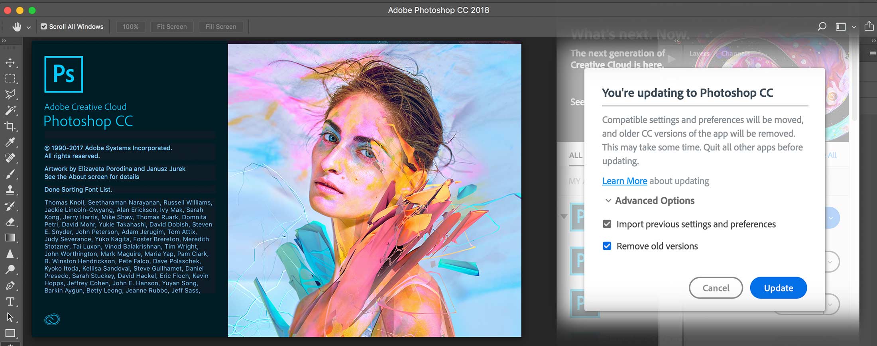Click the Creative Cloud logo on splash
877x346 pixels.
[52, 319]
